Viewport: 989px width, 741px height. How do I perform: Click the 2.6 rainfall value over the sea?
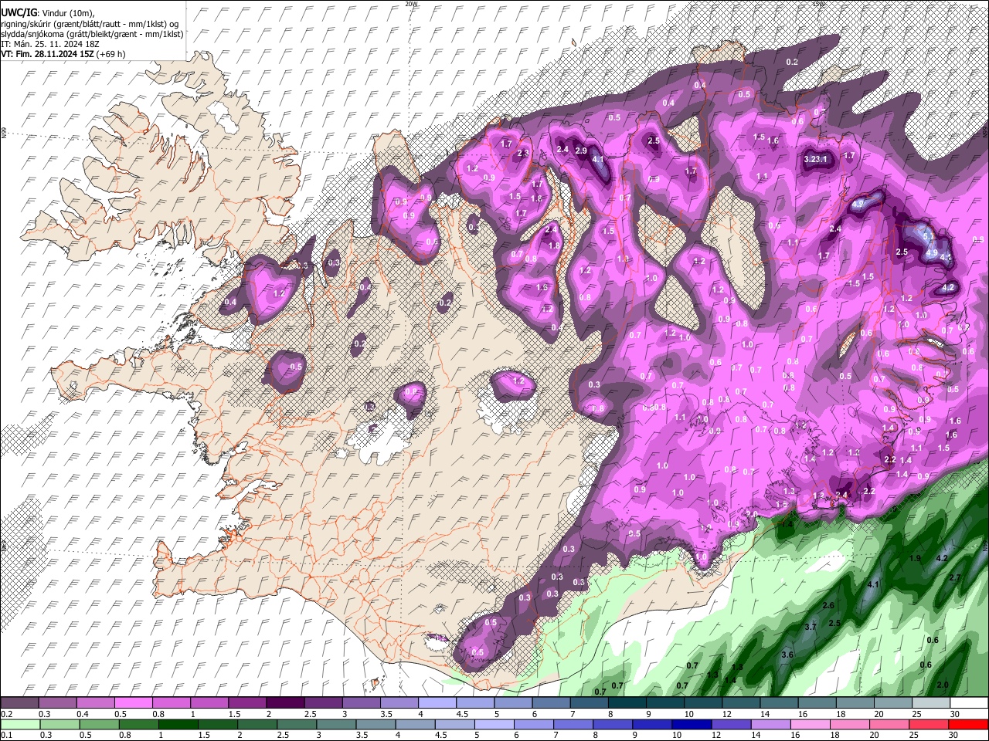(x=828, y=605)
